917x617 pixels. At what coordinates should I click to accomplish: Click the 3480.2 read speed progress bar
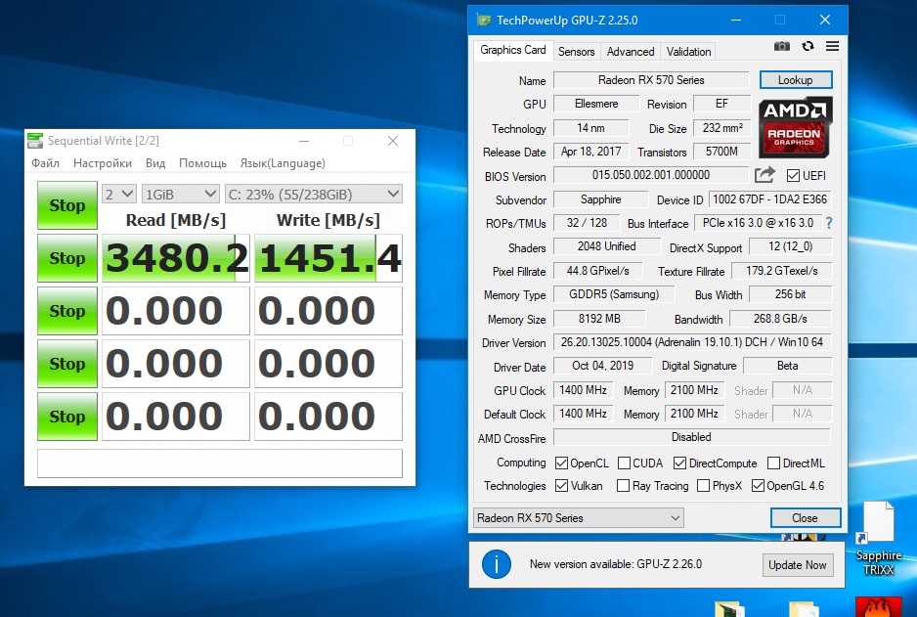click(x=176, y=258)
